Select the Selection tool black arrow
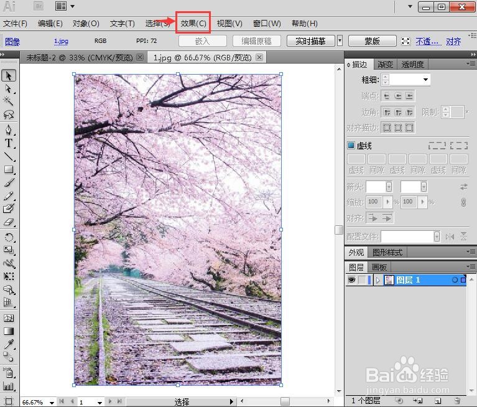Image resolution: width=477 pixels, height=407 pixels. pyautogui.click(x=9, y=75)
